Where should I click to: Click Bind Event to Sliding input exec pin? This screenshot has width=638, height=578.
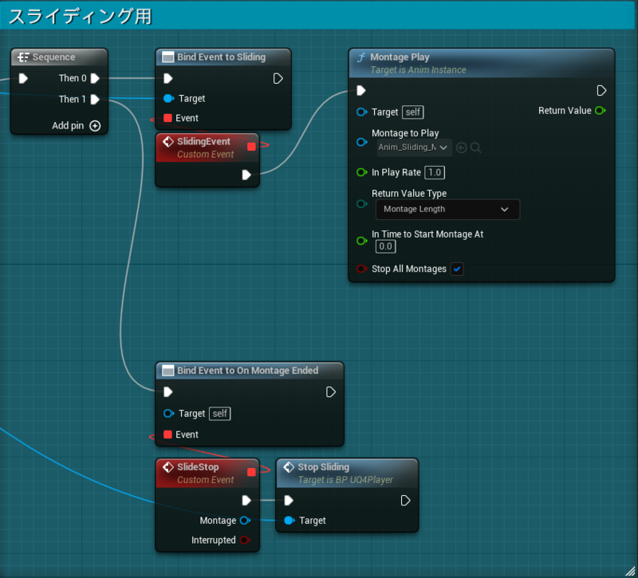click(x=168, y=78)
